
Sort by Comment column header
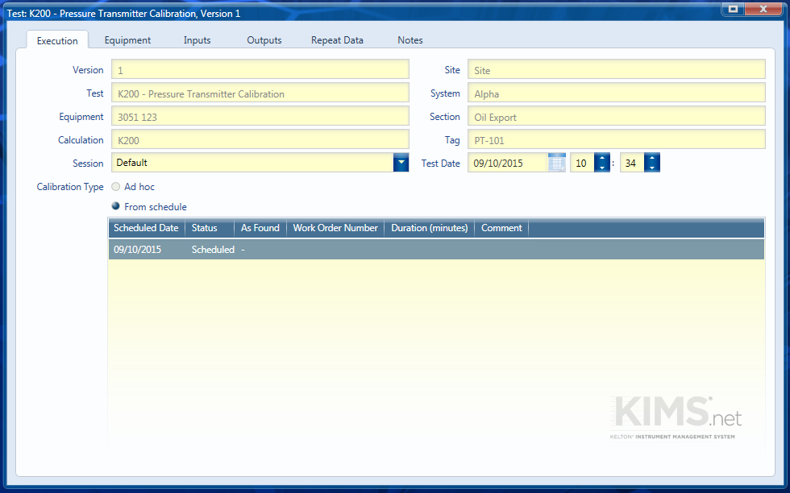click(501, 228)
